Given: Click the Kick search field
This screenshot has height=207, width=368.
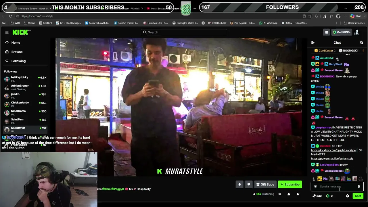Looking at the screenshot, I should coord(184,32).
